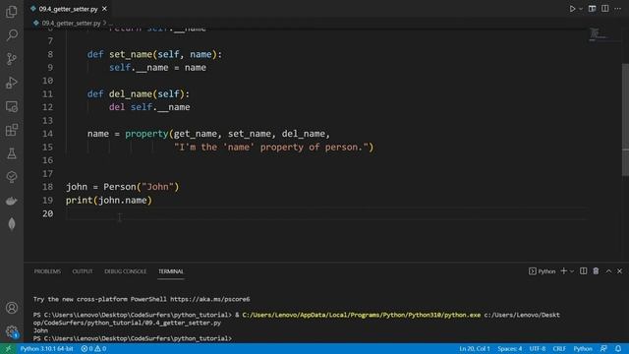Open the Accounts menu
This screenshot has width=629, height=354.
(x=12, y=308)
